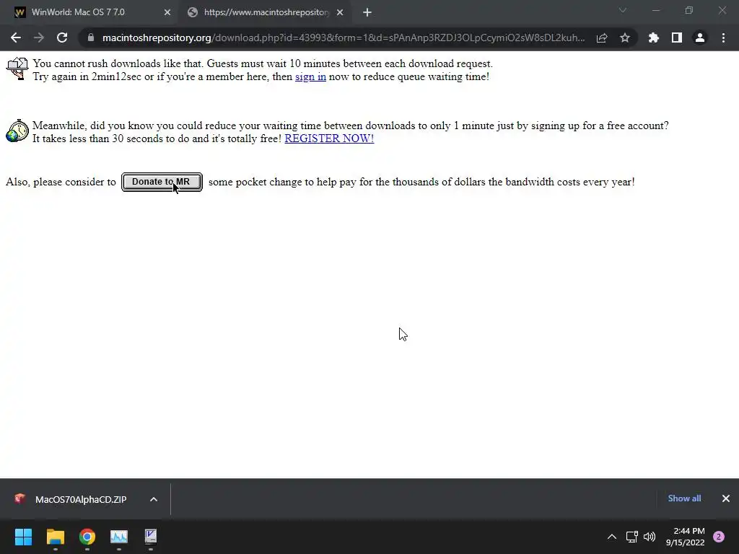739x554 pixels.
Task: Close the macintoshrepository tab
Action: 340,13
